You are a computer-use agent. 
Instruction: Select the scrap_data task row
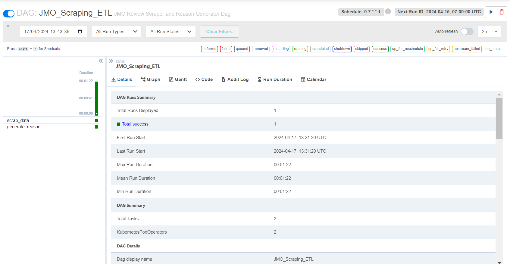pyautogui.click(x=51, y=120)
